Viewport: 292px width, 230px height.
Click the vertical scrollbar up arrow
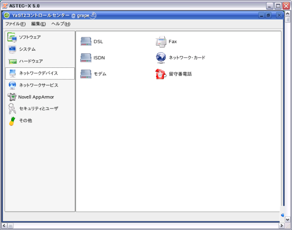click(x=287, y=14)
